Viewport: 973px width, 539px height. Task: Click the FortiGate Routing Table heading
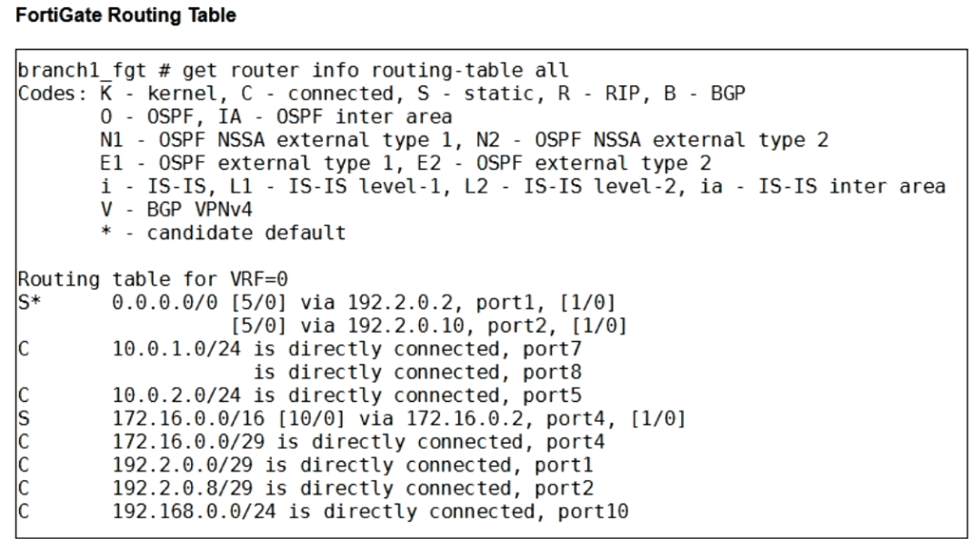[126, 15]
